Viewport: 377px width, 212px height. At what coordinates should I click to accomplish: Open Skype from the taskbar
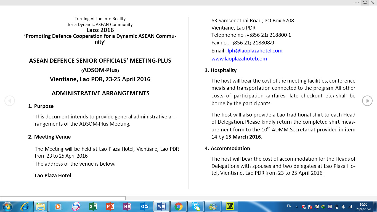coord(196,206)
